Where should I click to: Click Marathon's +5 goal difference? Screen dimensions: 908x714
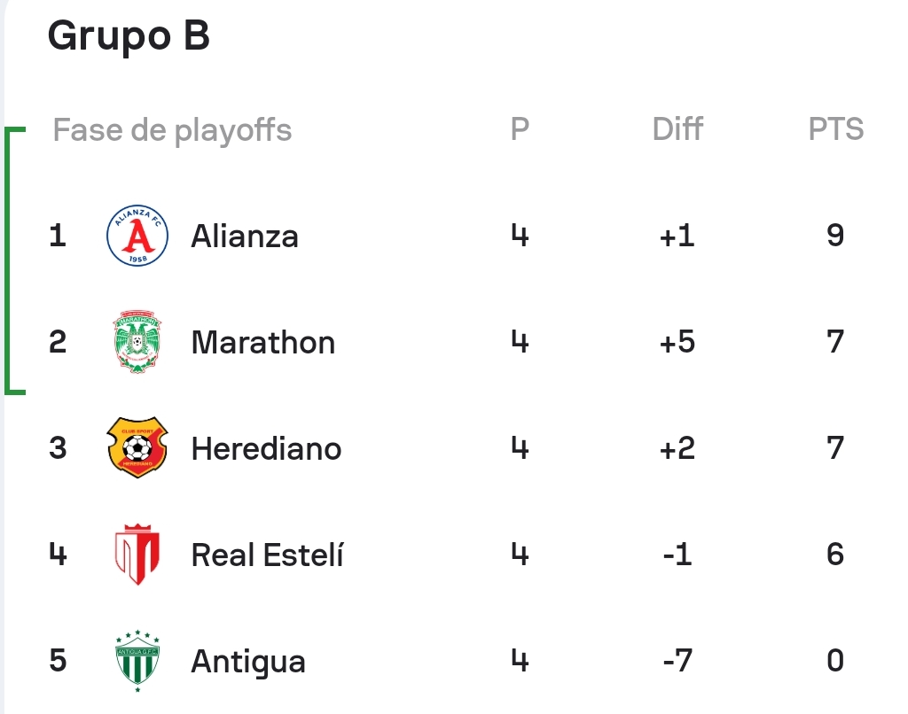677,342
